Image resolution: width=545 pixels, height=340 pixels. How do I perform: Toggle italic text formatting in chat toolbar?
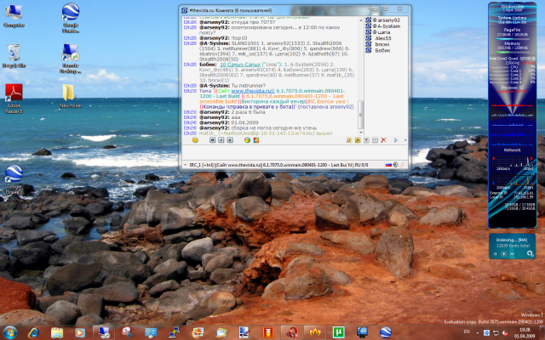(221, 140)
